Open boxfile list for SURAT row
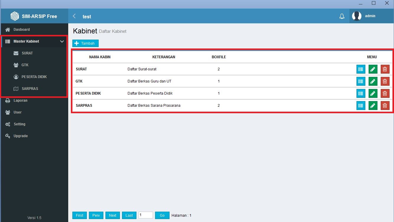This screenshot has width=394, height=222. tap(361, 69)
